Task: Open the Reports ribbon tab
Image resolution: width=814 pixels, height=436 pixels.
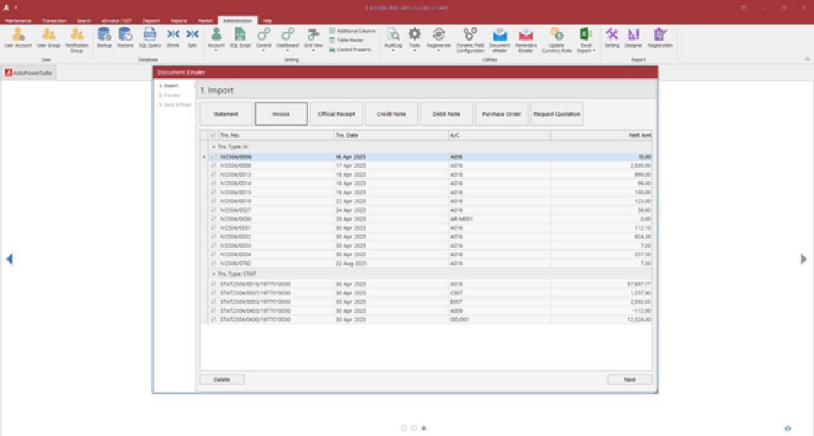Action: (179, 21)
